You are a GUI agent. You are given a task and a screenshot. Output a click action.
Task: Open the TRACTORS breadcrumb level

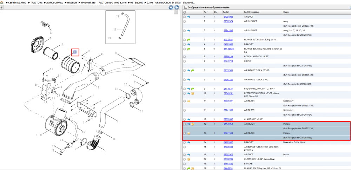[37, 2]
